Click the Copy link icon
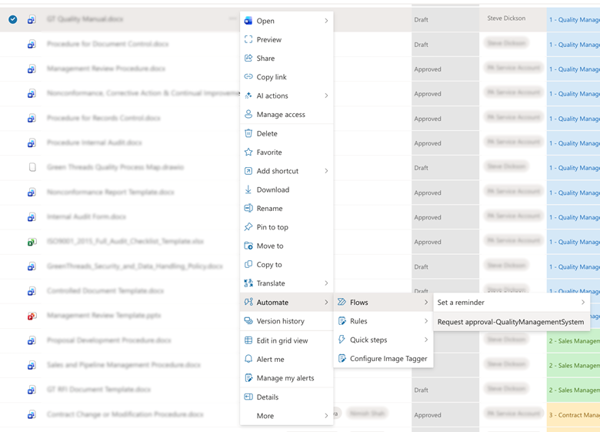600x432 pixels. pos(248,77)
